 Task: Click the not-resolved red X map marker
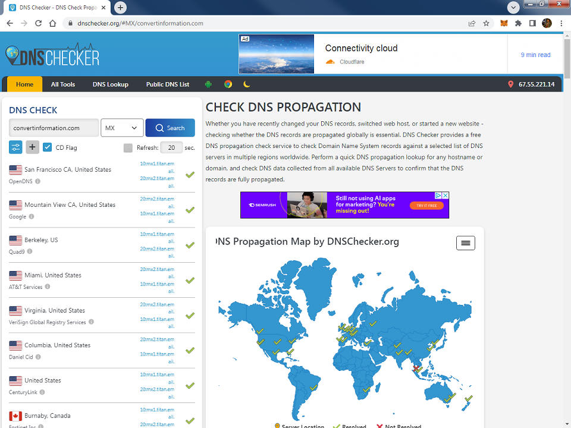tap(416, 369)
